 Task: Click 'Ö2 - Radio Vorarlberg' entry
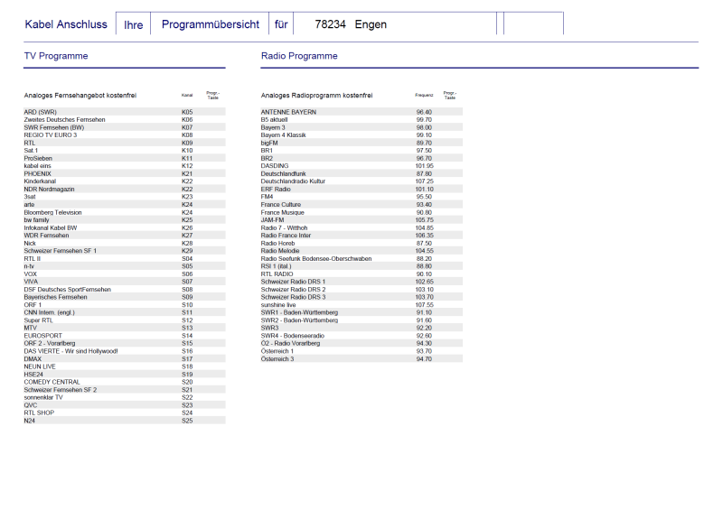290,343
